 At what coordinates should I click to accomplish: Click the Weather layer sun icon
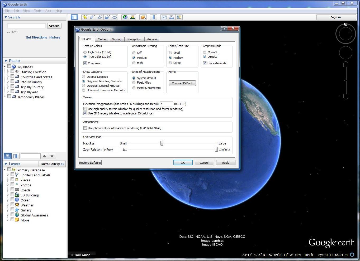point(17,205)
